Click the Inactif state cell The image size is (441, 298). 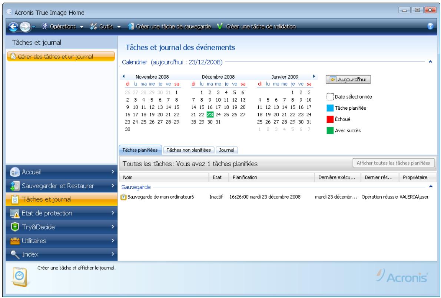[216, 197]
